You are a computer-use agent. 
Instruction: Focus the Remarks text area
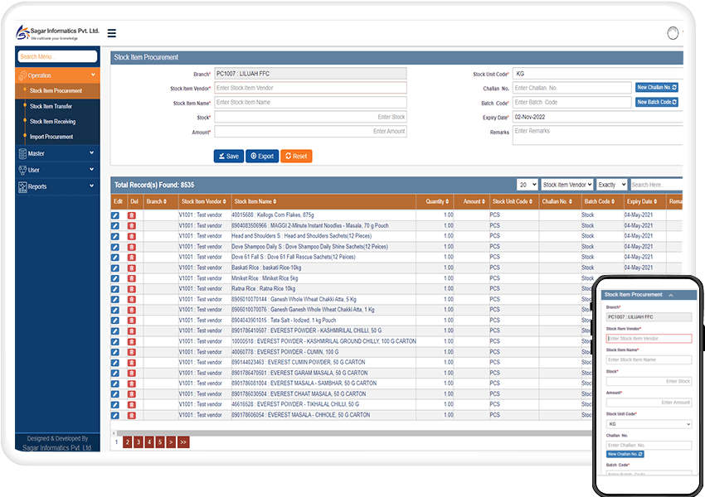[597, 136]
